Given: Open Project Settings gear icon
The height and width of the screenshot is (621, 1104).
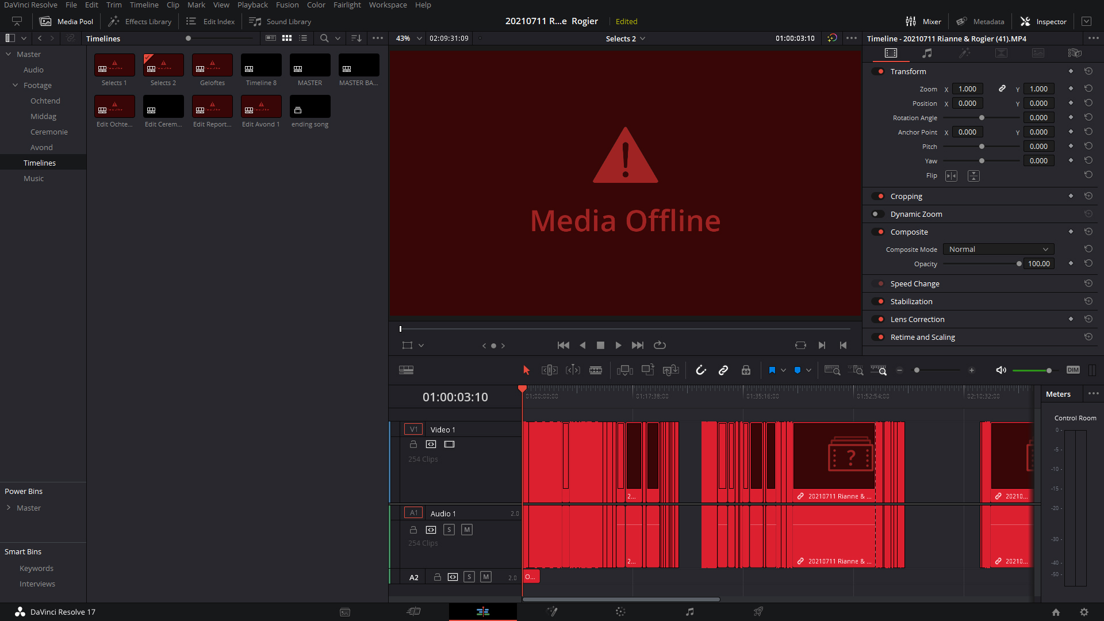Looking at the screenshot, I should tap(1084, 612).
